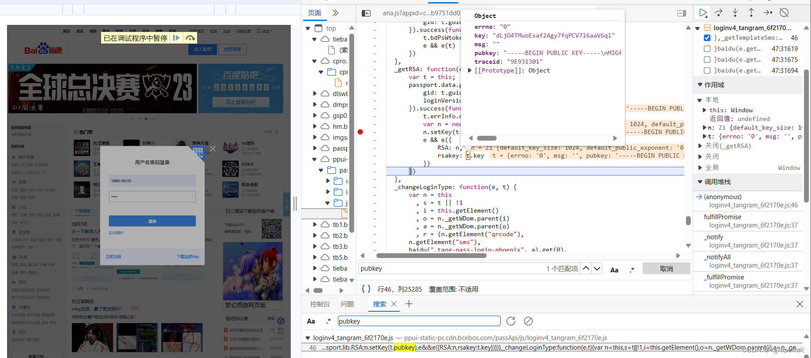Collapse the top frame tree node
Image resolution: width=811 pixels, height=358 pixels.
point(308,28)
